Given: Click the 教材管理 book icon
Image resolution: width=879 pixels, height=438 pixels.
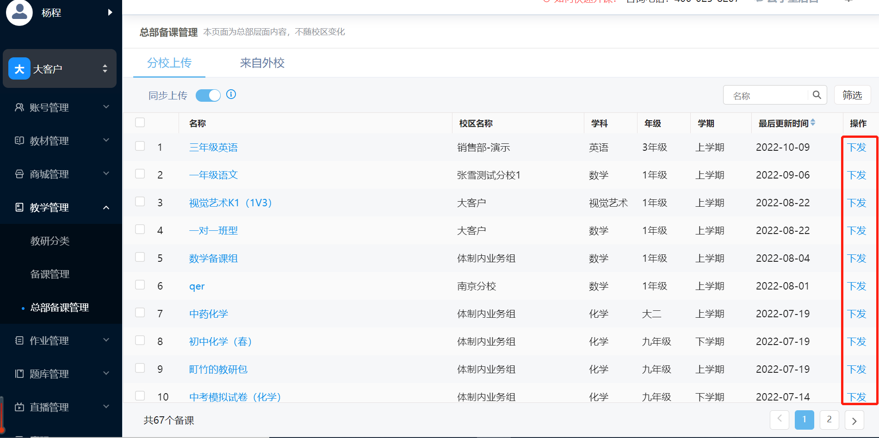Looking at the screenshot, I should point(19,141).
